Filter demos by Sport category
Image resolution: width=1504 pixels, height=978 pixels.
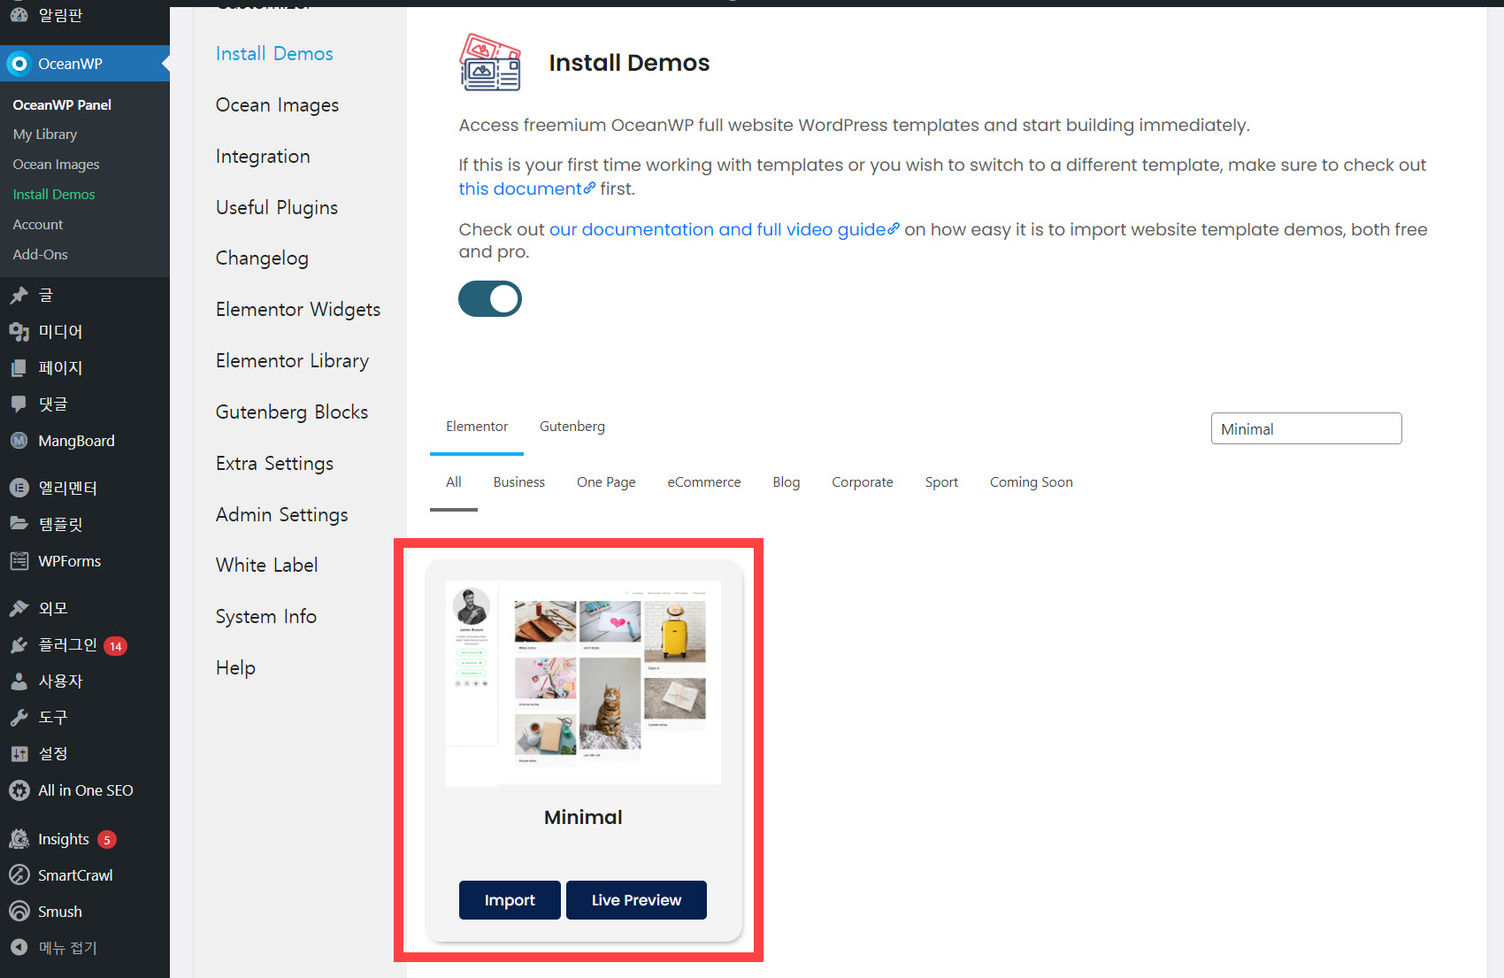coord(941,482)
